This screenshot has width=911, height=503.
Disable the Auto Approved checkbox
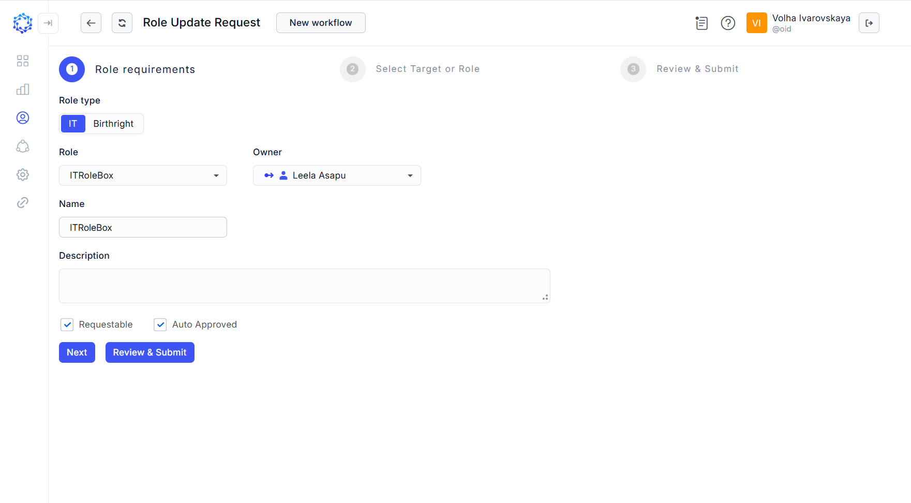pos(160,324)
